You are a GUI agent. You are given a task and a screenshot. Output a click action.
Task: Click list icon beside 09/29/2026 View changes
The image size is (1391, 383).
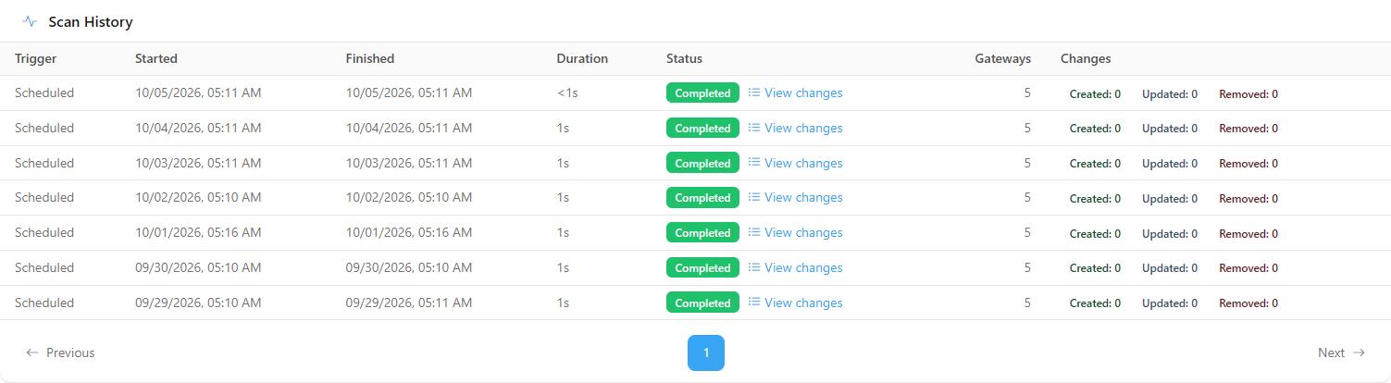[x=754, y=303]
